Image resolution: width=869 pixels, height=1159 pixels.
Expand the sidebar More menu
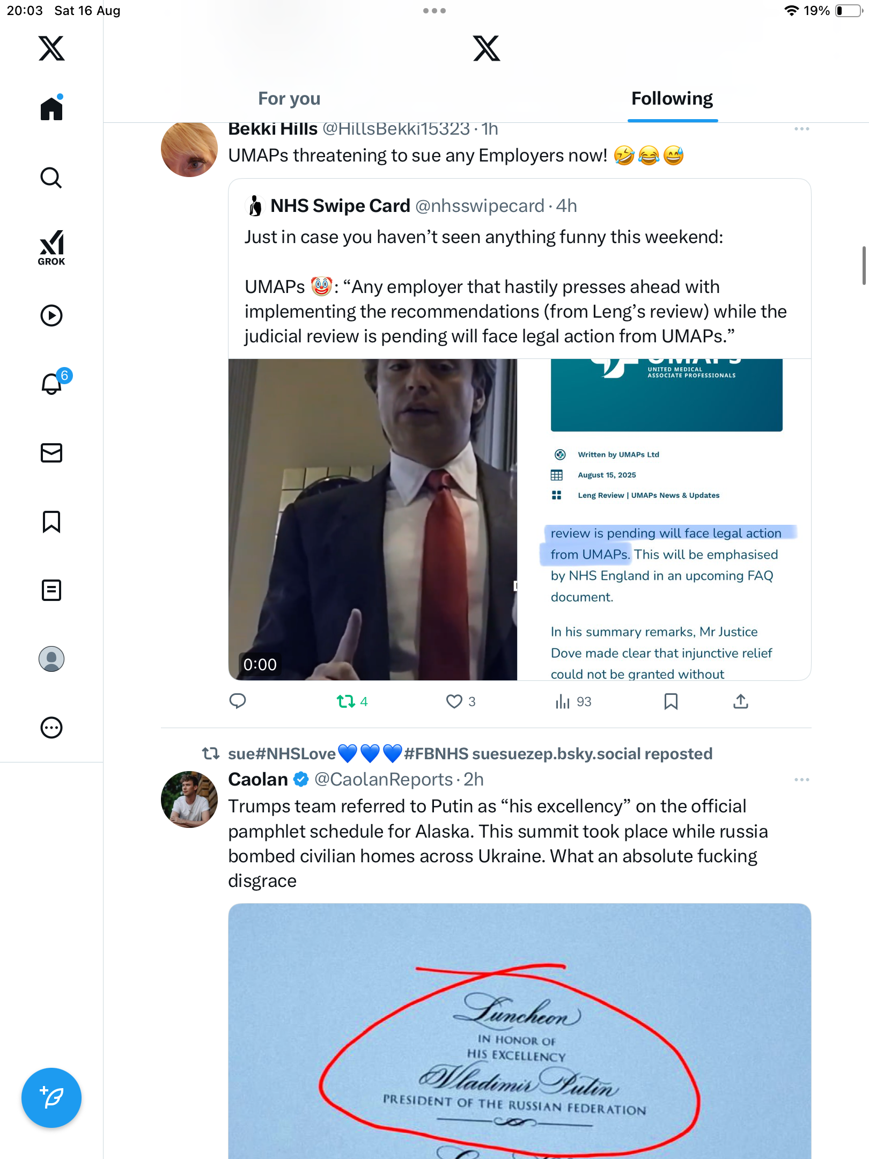pos(51,728)
